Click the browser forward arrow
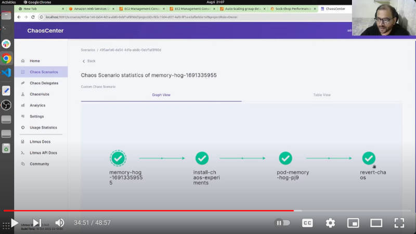 click(x=26, y=17)
